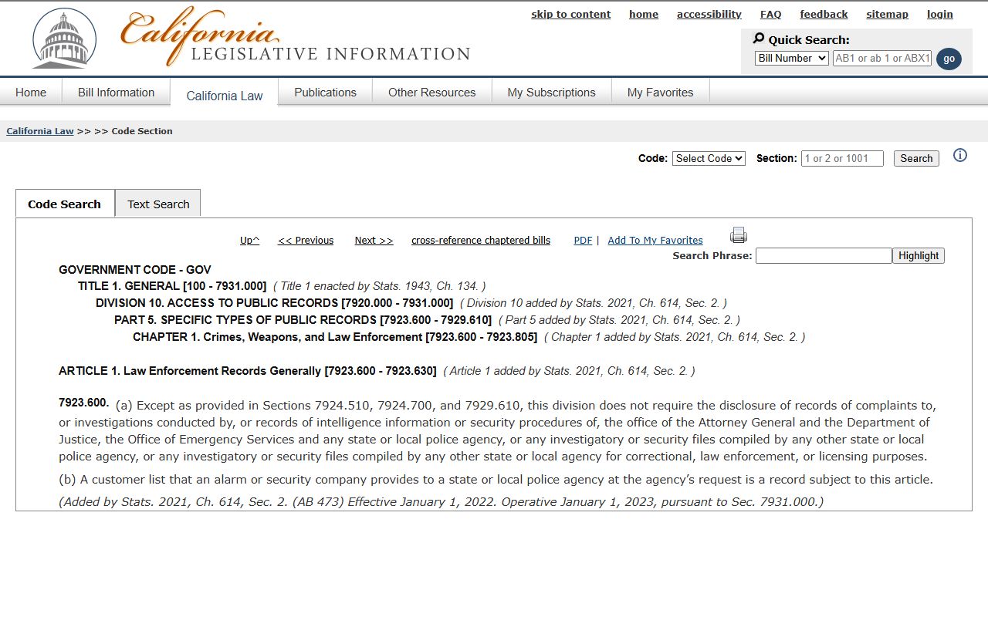Viewport: 988px width, 617px height.
Task: Open the information help icon beside Search
Action: (x=960, y=155)
